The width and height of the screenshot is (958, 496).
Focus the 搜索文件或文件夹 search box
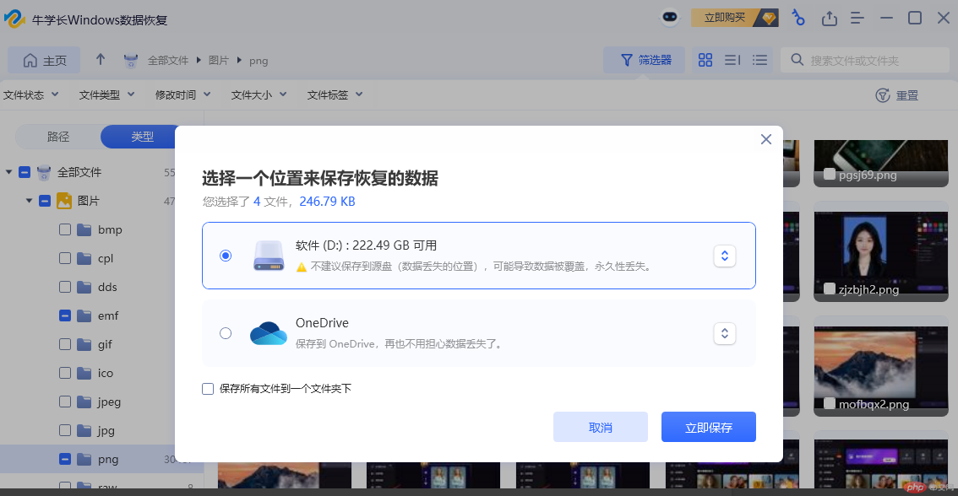(864, 60)
